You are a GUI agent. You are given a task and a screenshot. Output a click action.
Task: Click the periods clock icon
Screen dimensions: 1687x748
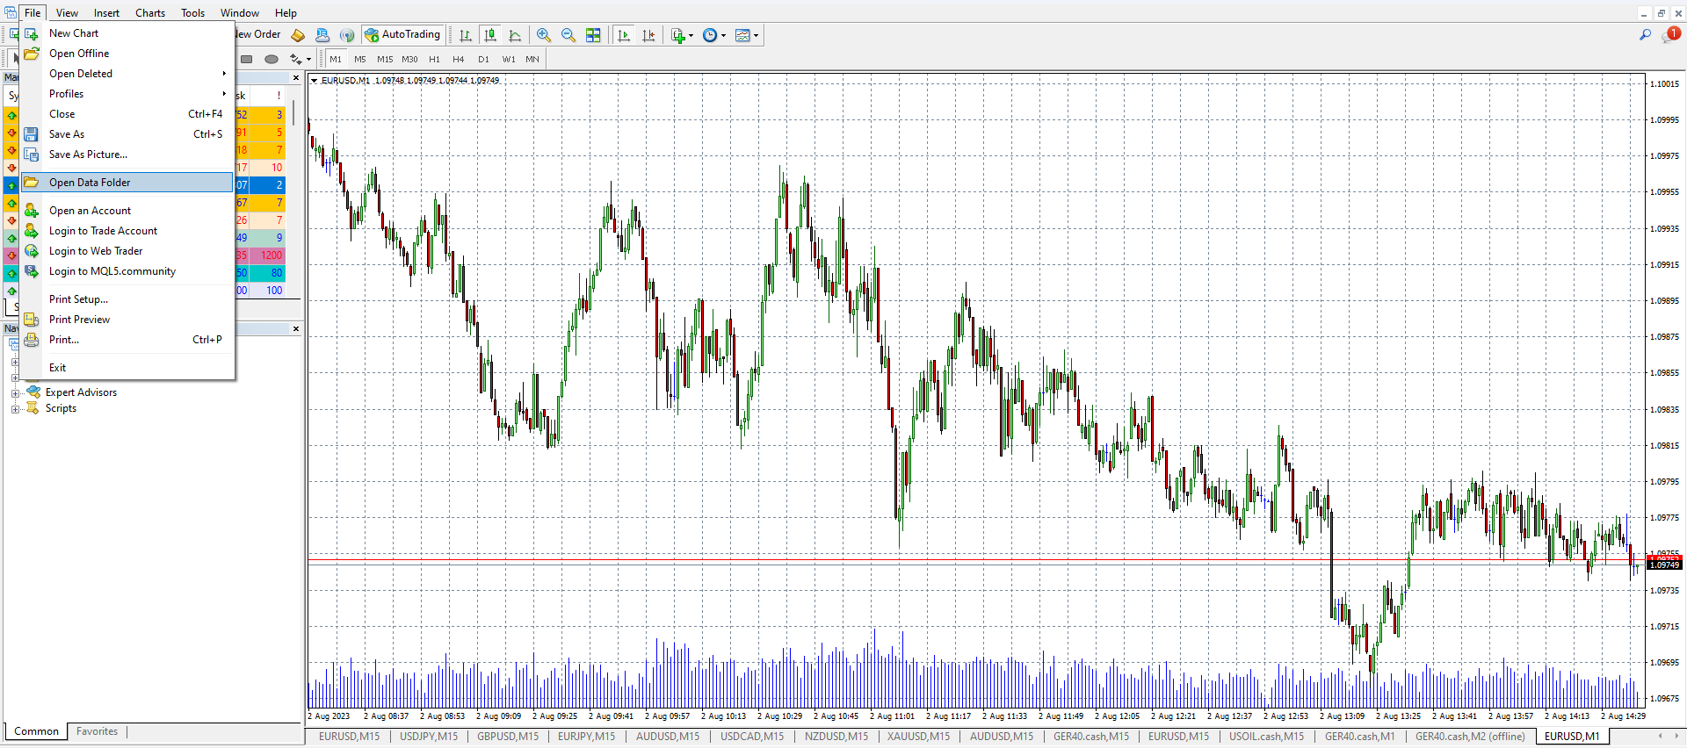pos(710,35)
